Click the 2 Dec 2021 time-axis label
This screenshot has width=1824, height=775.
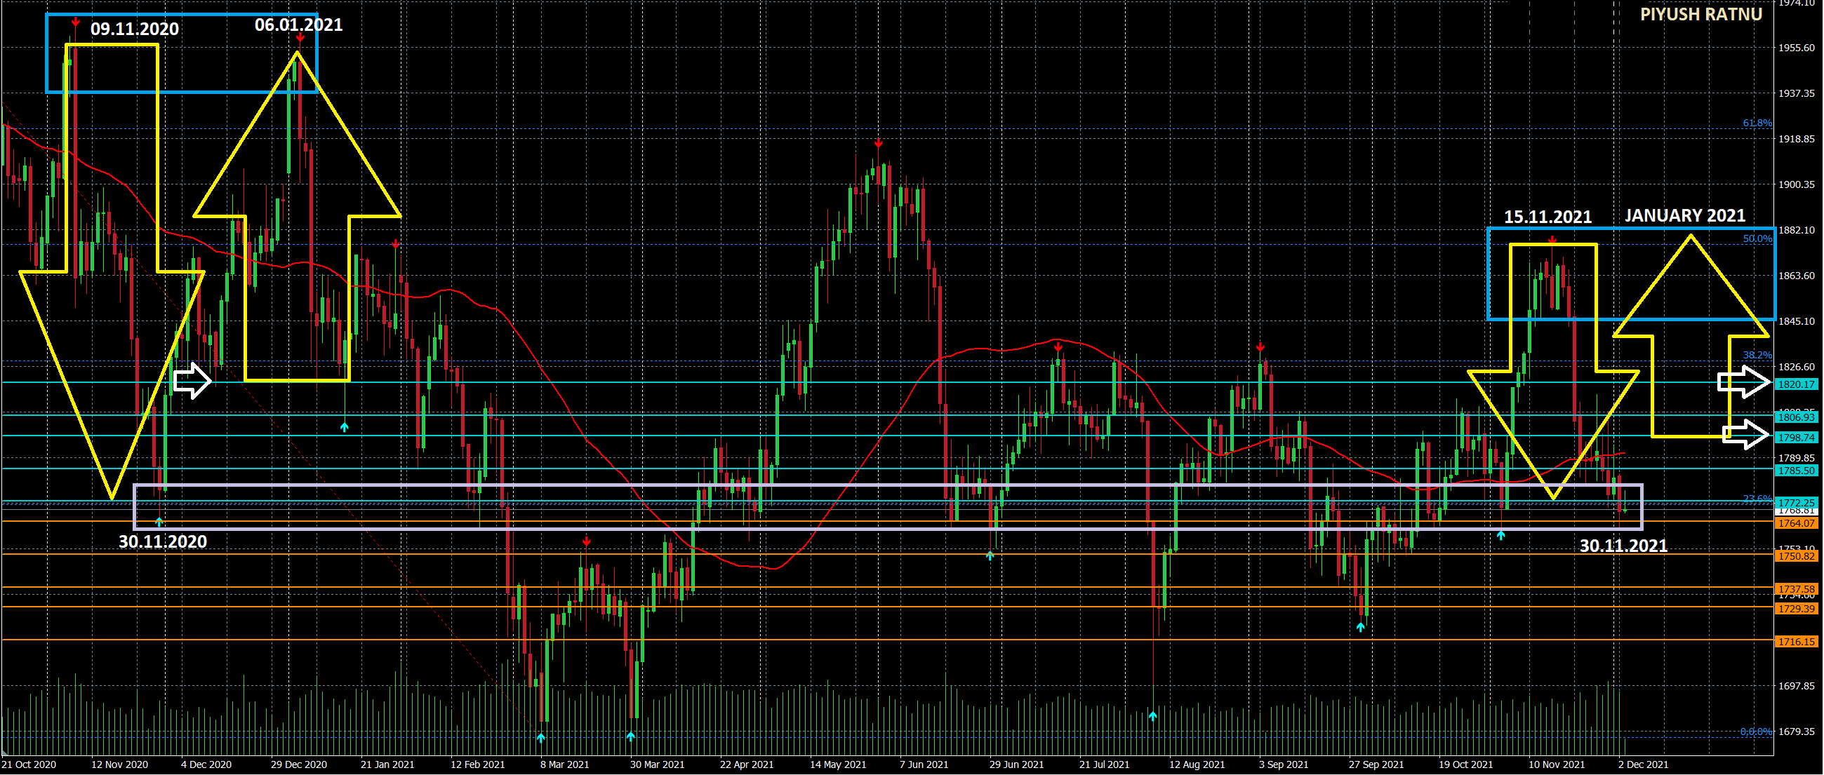(1644, 764)
